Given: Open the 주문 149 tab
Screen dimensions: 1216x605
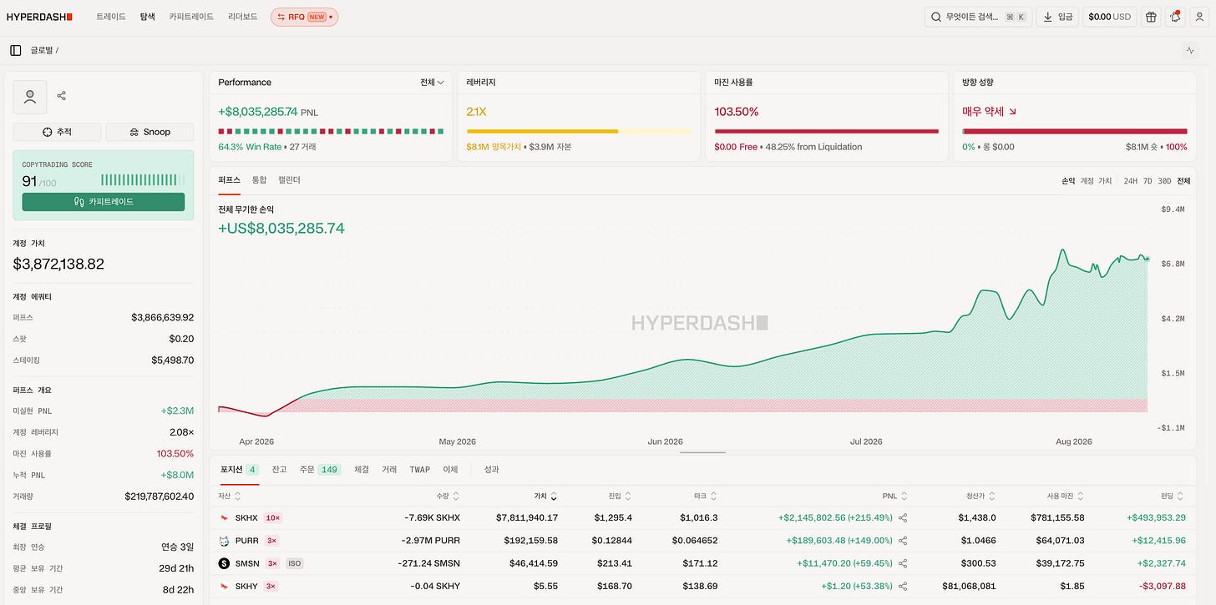Looking at the screenshot, I should click(x=319, y=470).
